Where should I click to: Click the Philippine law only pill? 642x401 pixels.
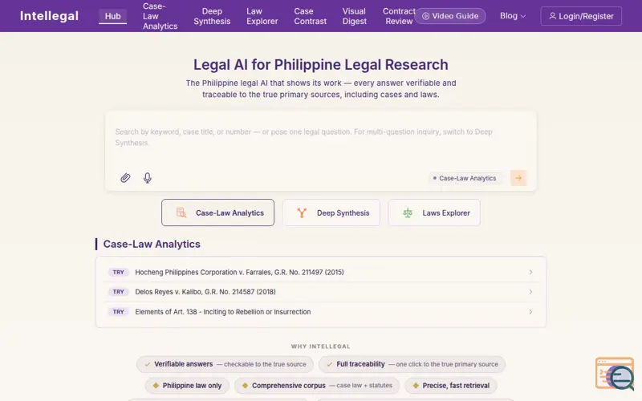tap(187, 386)
